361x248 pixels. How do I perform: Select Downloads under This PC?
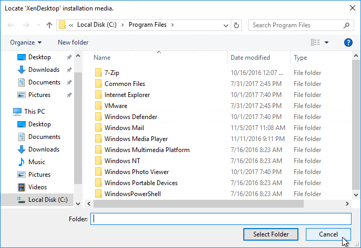(44, 149)
